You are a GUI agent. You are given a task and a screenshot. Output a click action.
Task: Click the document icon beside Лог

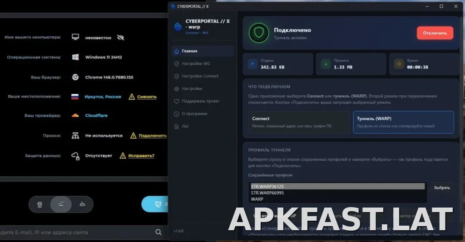[x=177, y=126]
